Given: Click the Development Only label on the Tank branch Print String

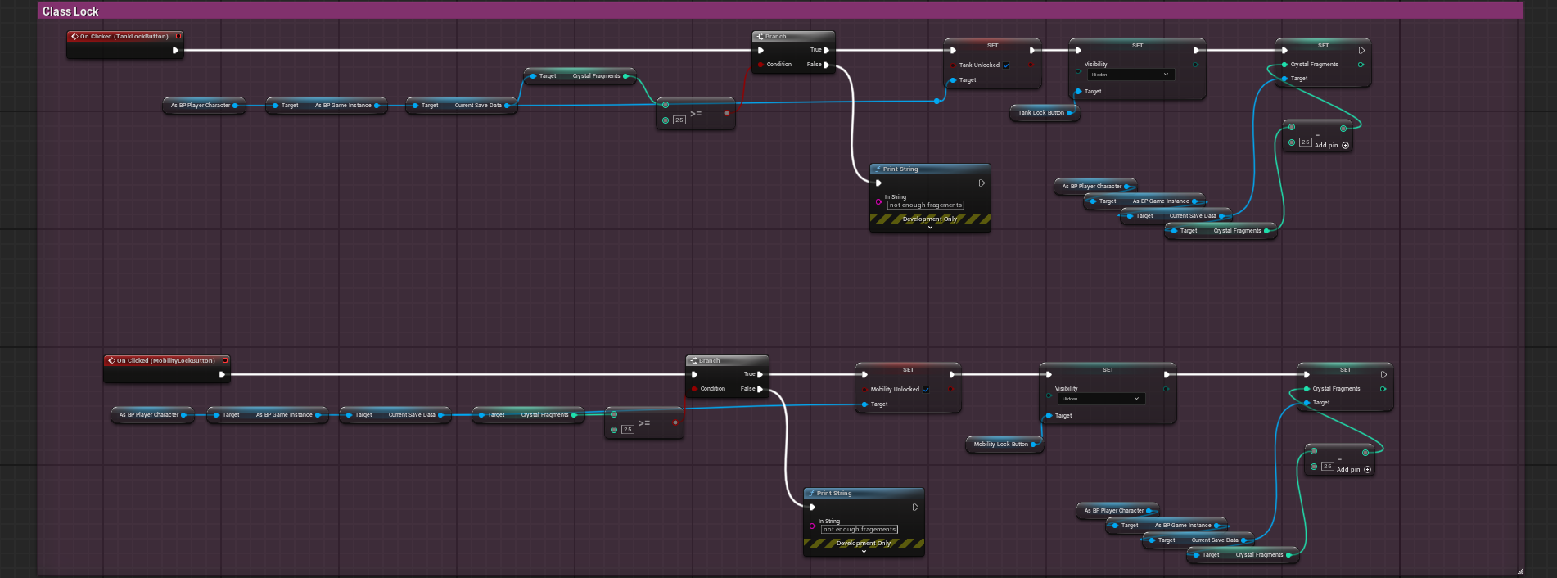Looking at the screenshot, I should 930,219.
